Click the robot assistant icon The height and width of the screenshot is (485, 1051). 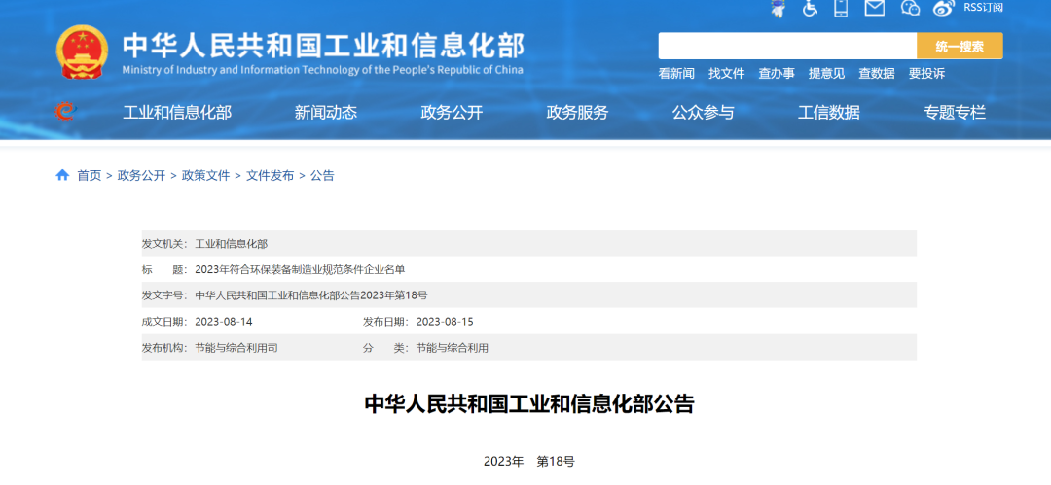[x=778, y=8]
